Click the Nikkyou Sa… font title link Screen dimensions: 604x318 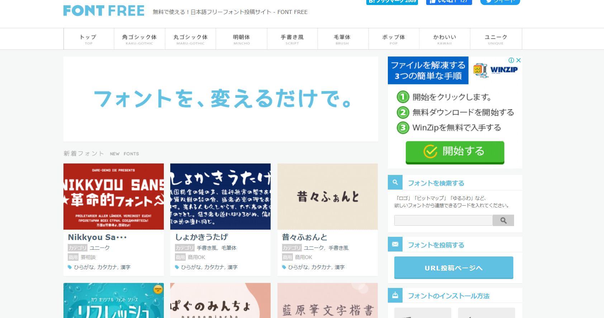[97, 237]
